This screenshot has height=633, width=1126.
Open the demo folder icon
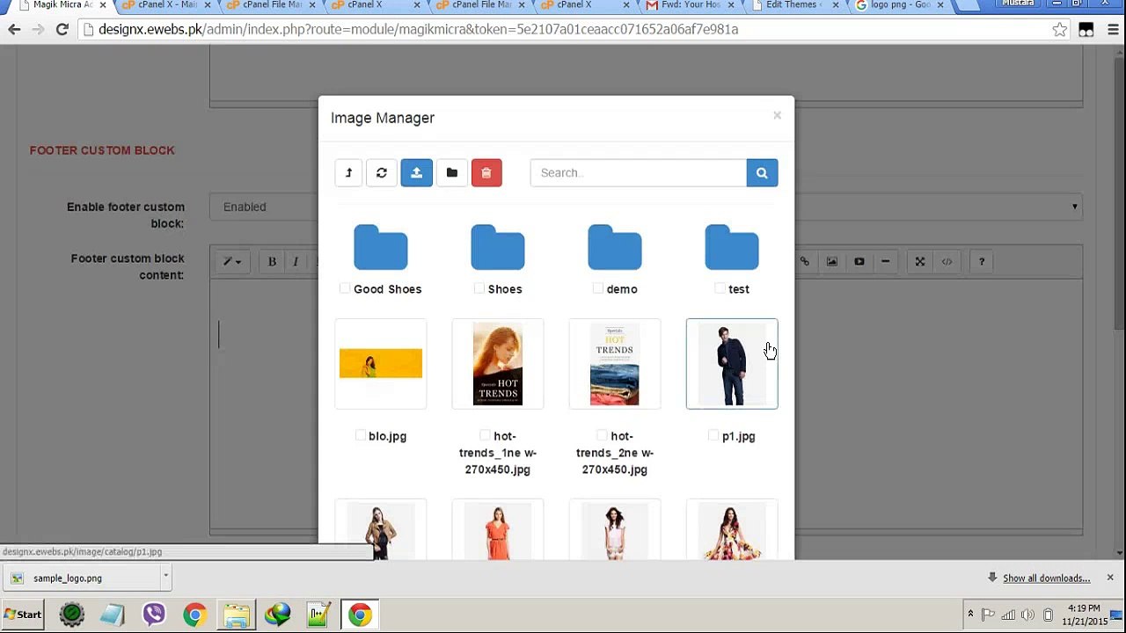[x=614, y=247]
